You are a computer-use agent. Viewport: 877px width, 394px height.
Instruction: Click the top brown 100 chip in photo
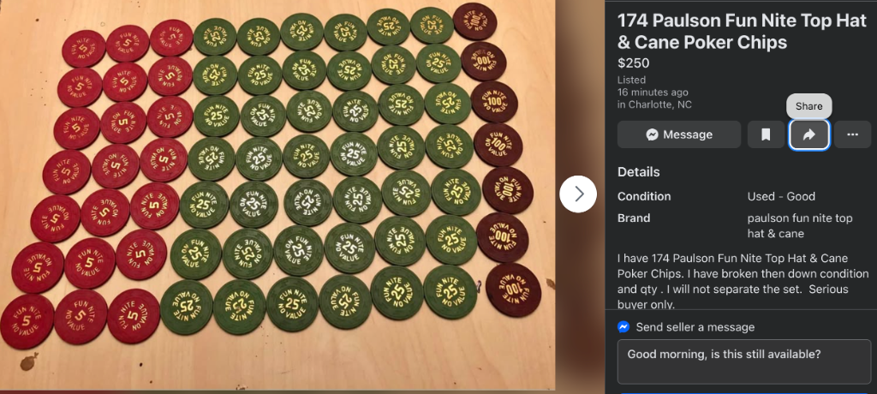point(474,21)
